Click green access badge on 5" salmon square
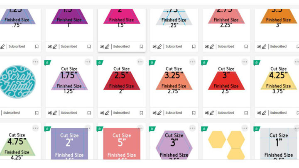The height and width of the screenshot is (168, 299). coord(100,129)
